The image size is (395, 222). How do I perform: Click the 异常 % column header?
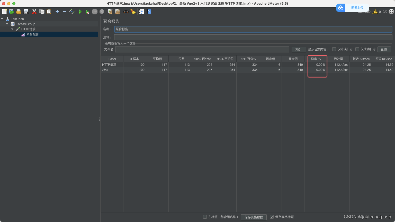[x=316, y=59]
